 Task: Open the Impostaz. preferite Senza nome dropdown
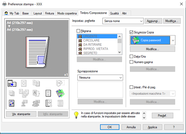[123, 21]
